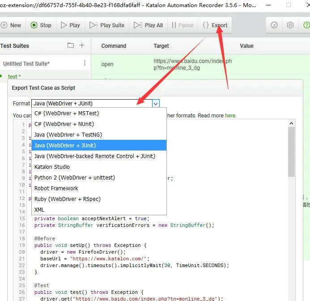
Task: Click the implicitlyWait timeouts code line
Action: point(135,265)
